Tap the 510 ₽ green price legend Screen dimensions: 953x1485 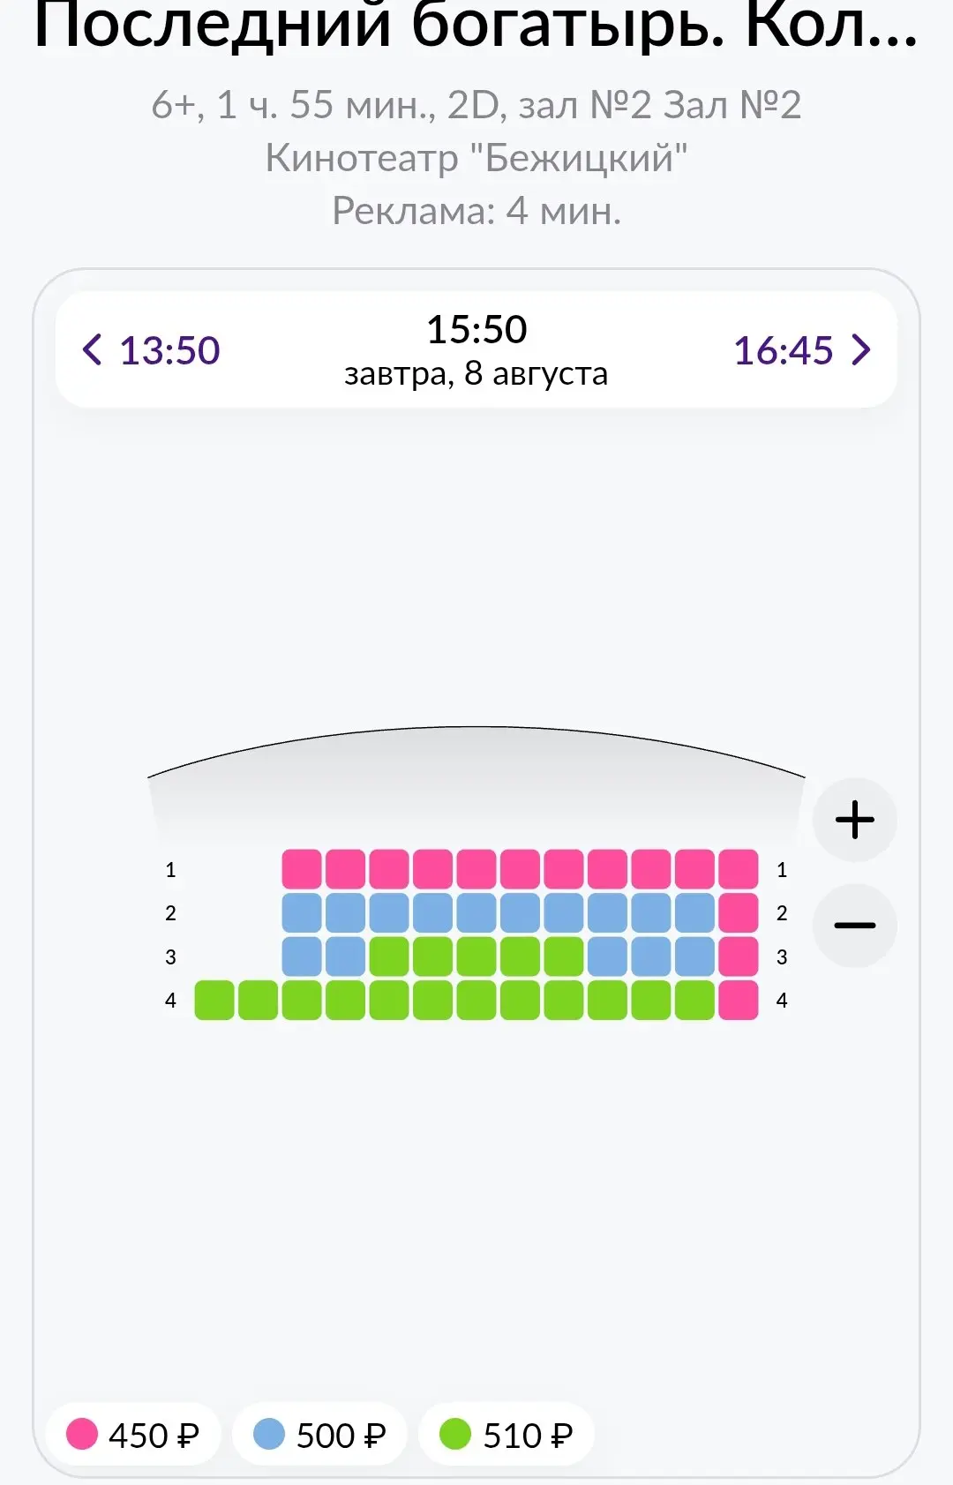click(507, 1434)
